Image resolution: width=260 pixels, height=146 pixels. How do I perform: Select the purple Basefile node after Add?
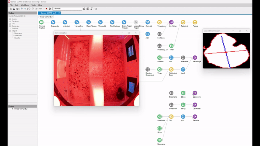[x=195, y=116]
